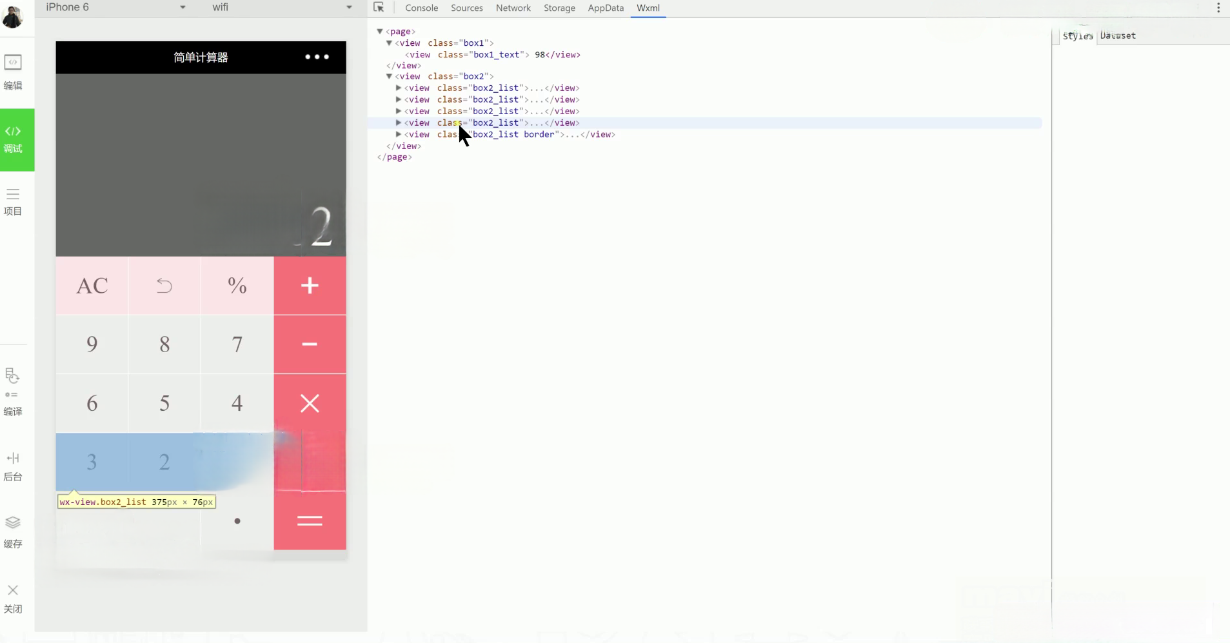Tap the AC clear key
Image resolution: width=1230 pixels, height=643 pixels.
tap(92, 286)
